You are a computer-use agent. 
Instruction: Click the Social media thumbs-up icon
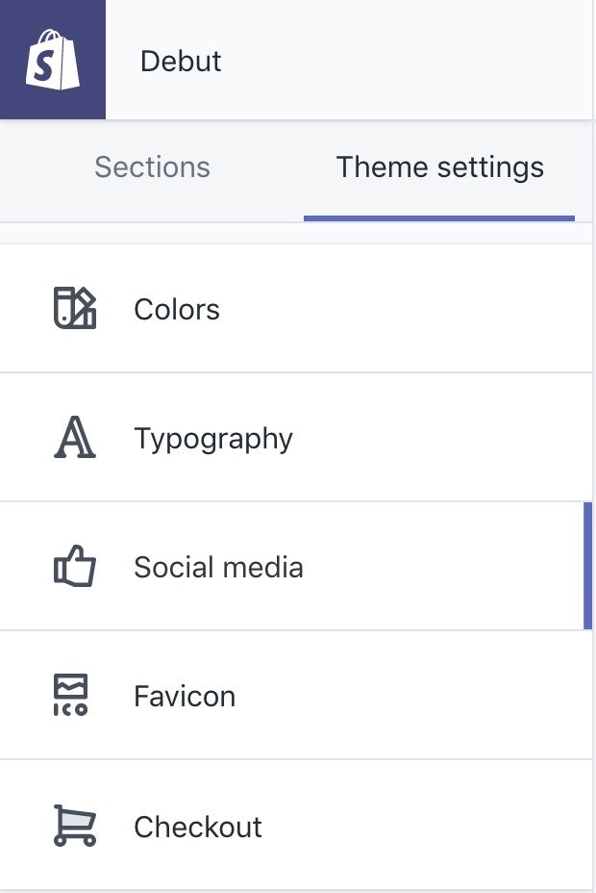pyautogui.click(x=74, y=567)
